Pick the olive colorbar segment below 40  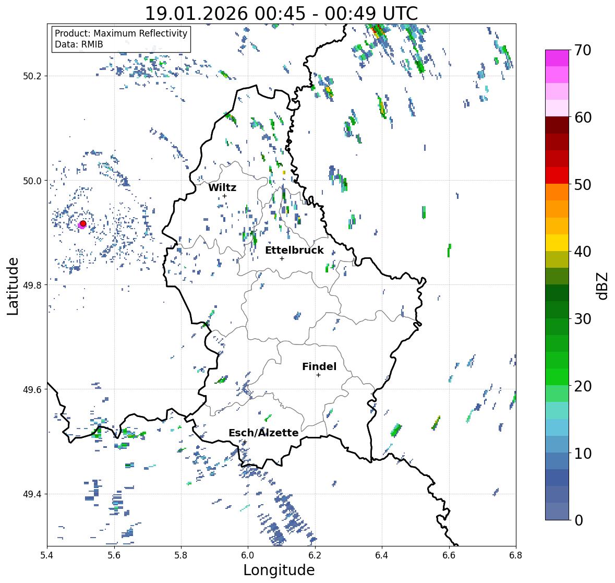[557, 259]
